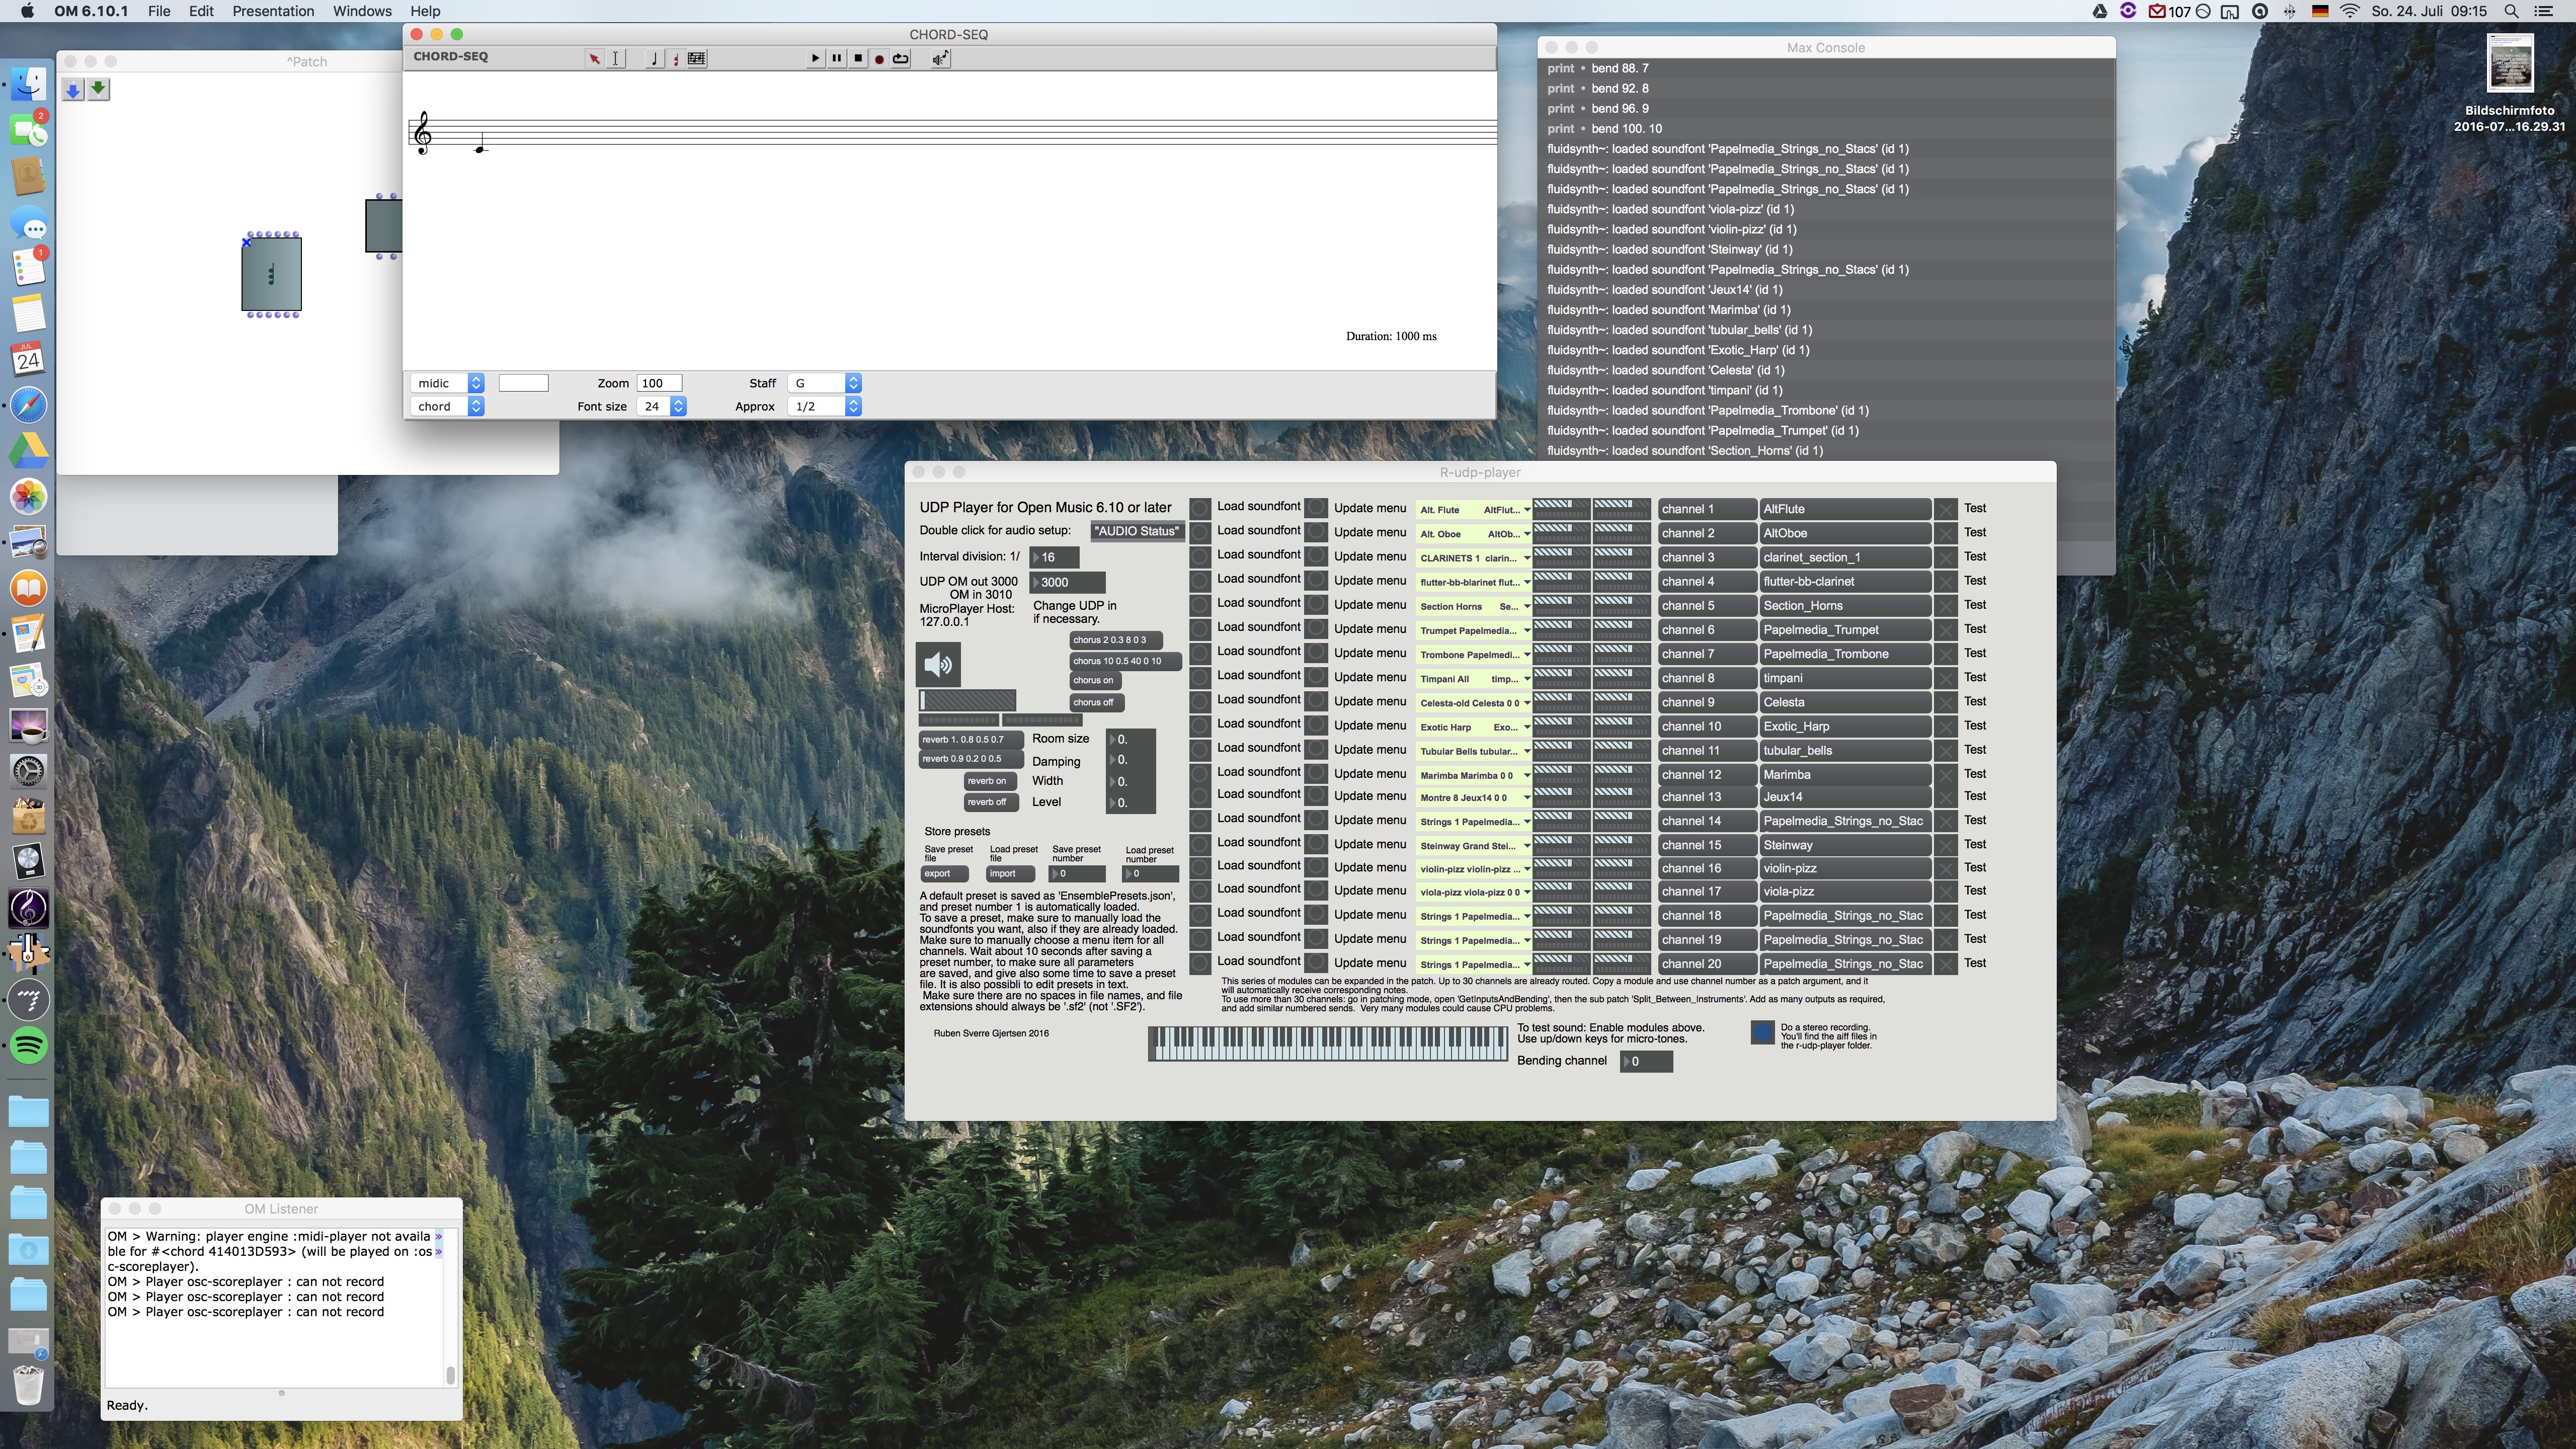
Task: Open Google Drive from the dock
Action: tap(29, 451)
